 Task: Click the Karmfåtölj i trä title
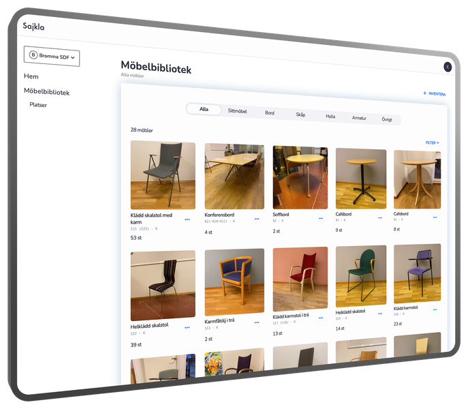219,321
